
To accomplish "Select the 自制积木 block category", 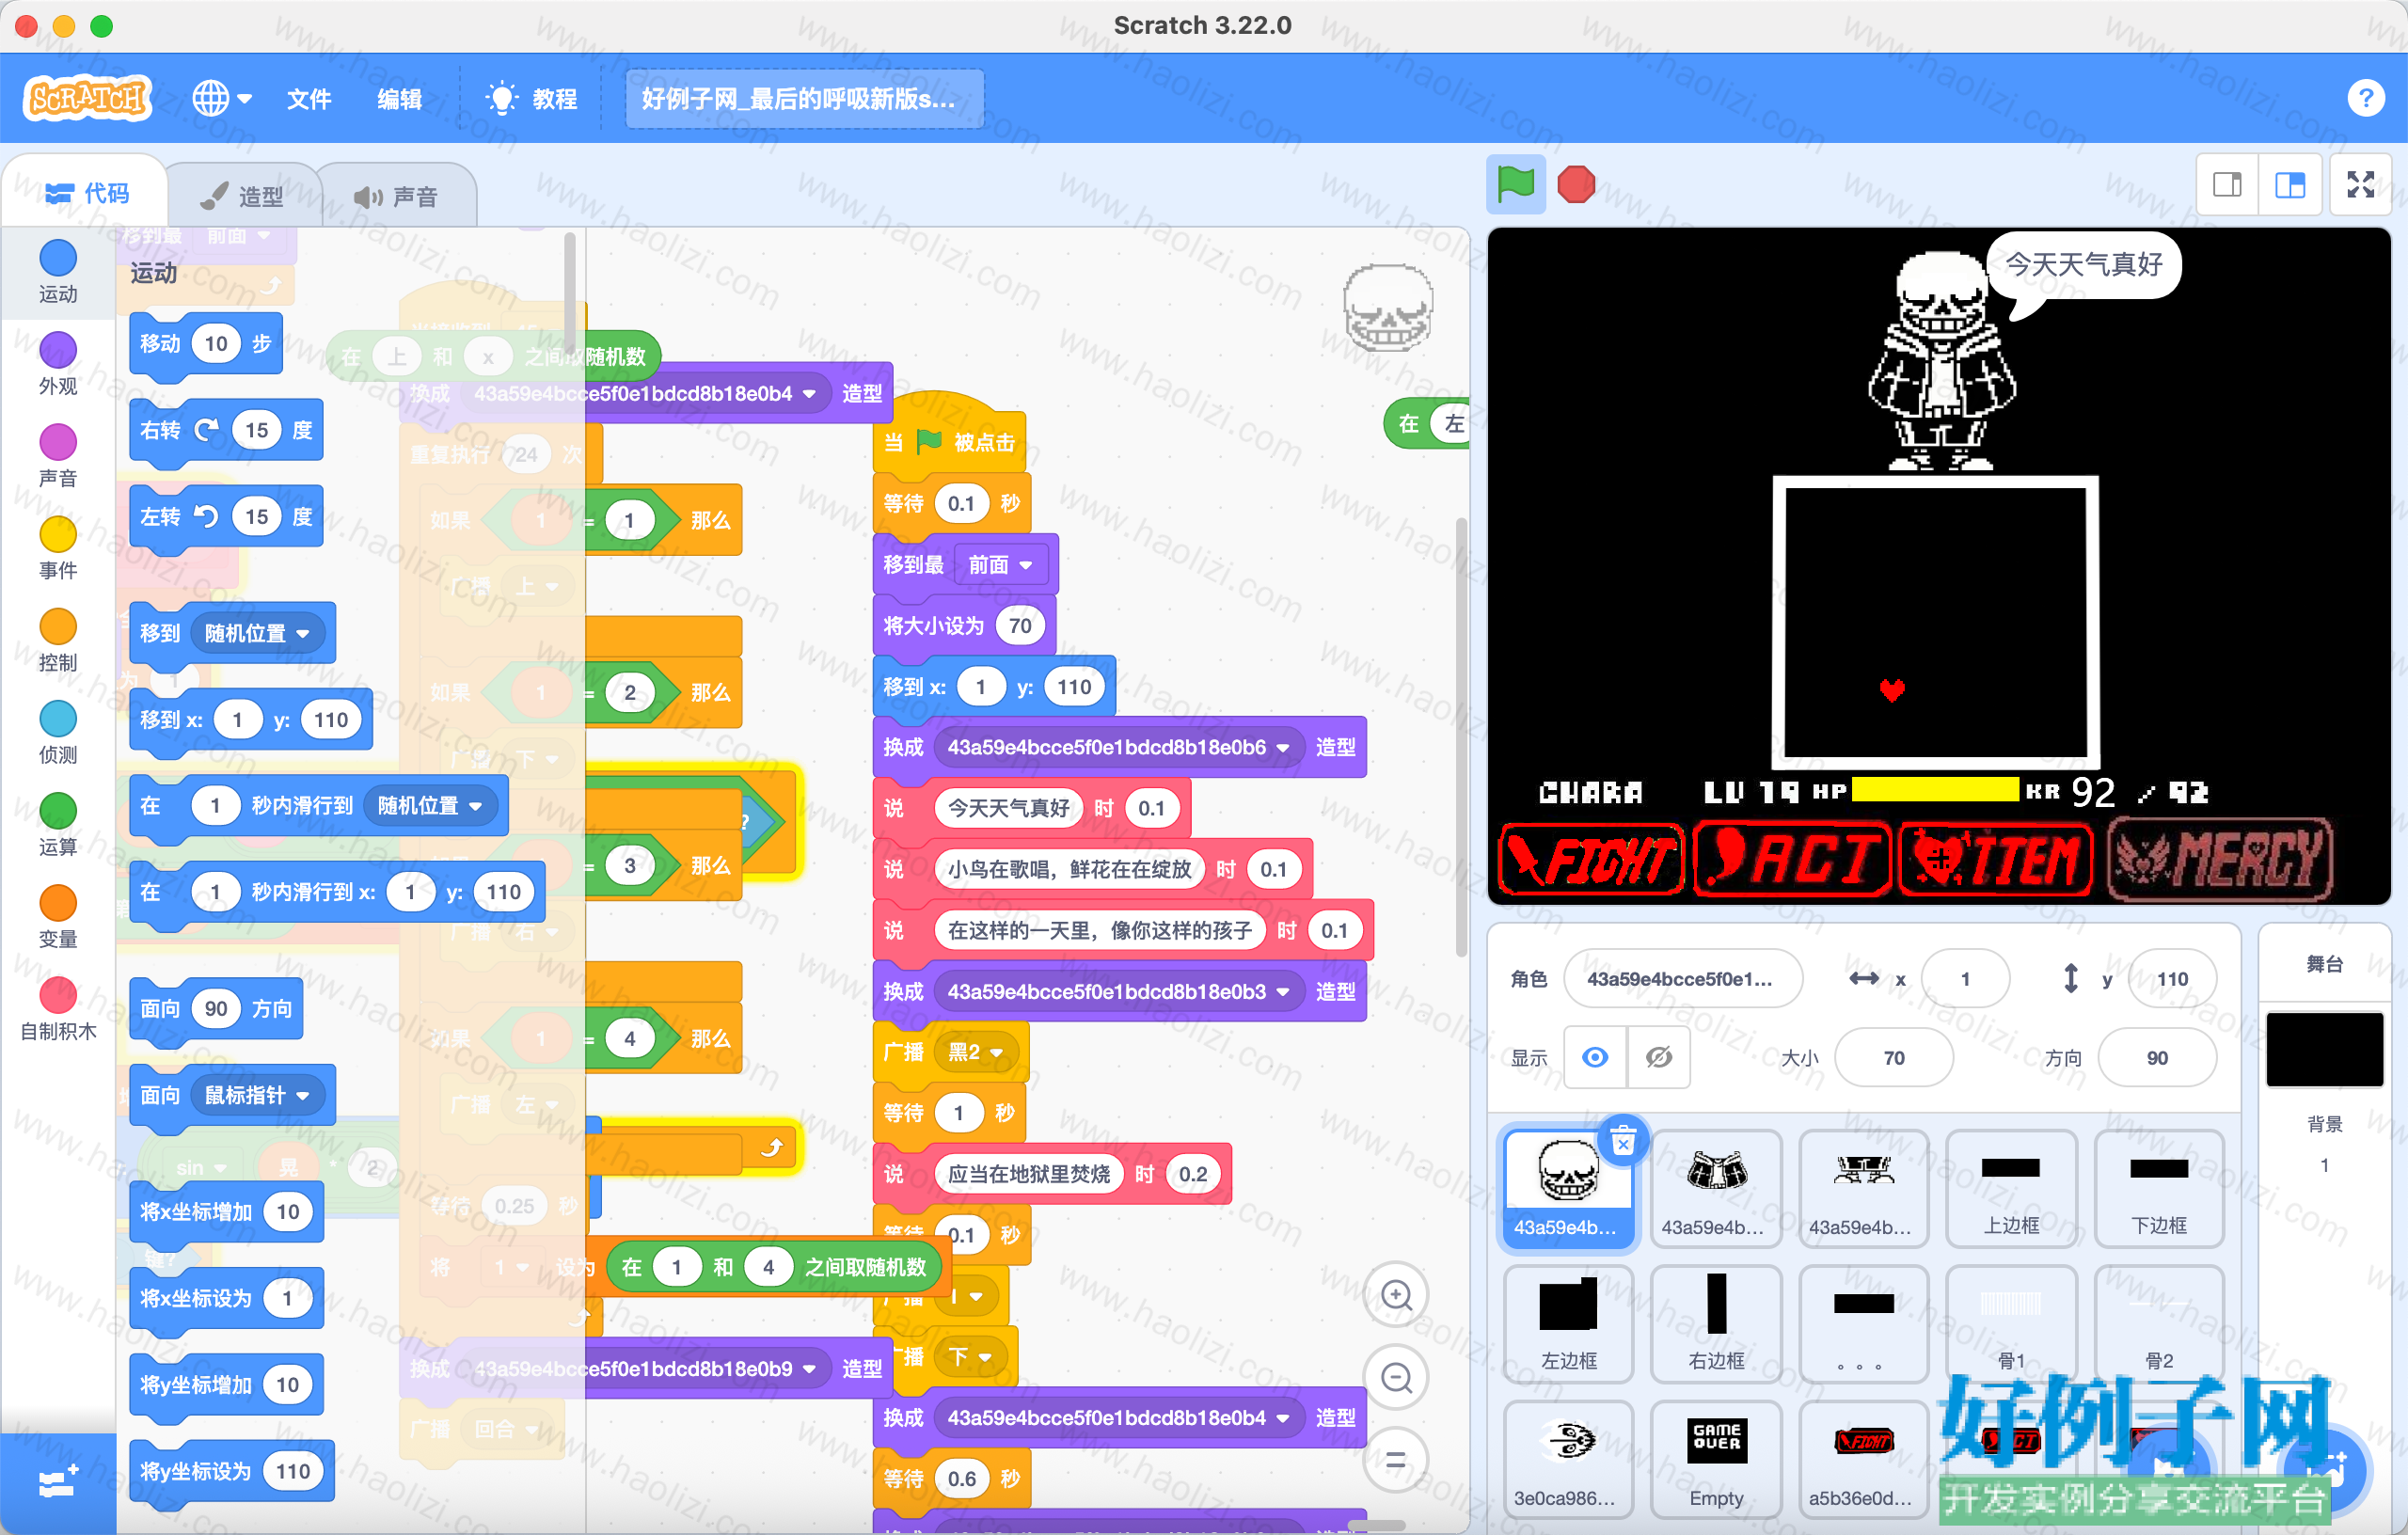I will point(58,1008).
